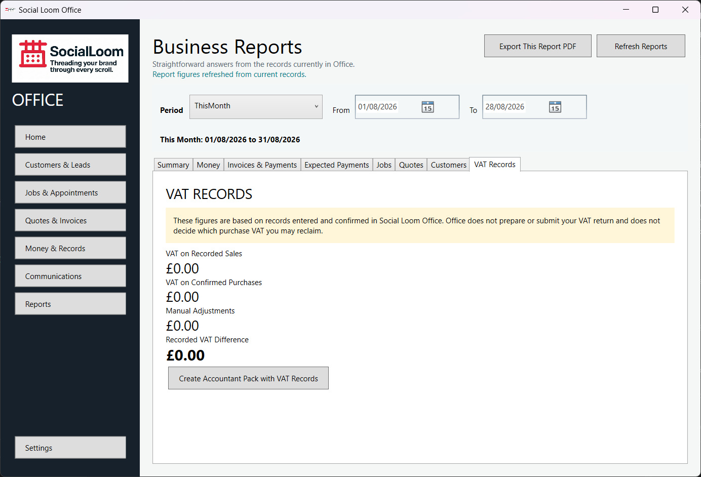Switch to the Summary tab
The image size is (701, 477).
(173, 165)
